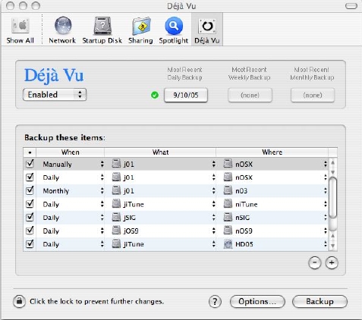Toggle checkbox for the jOS9 backup row
Viewport: 362px width, 320px height.
point(30,231)
